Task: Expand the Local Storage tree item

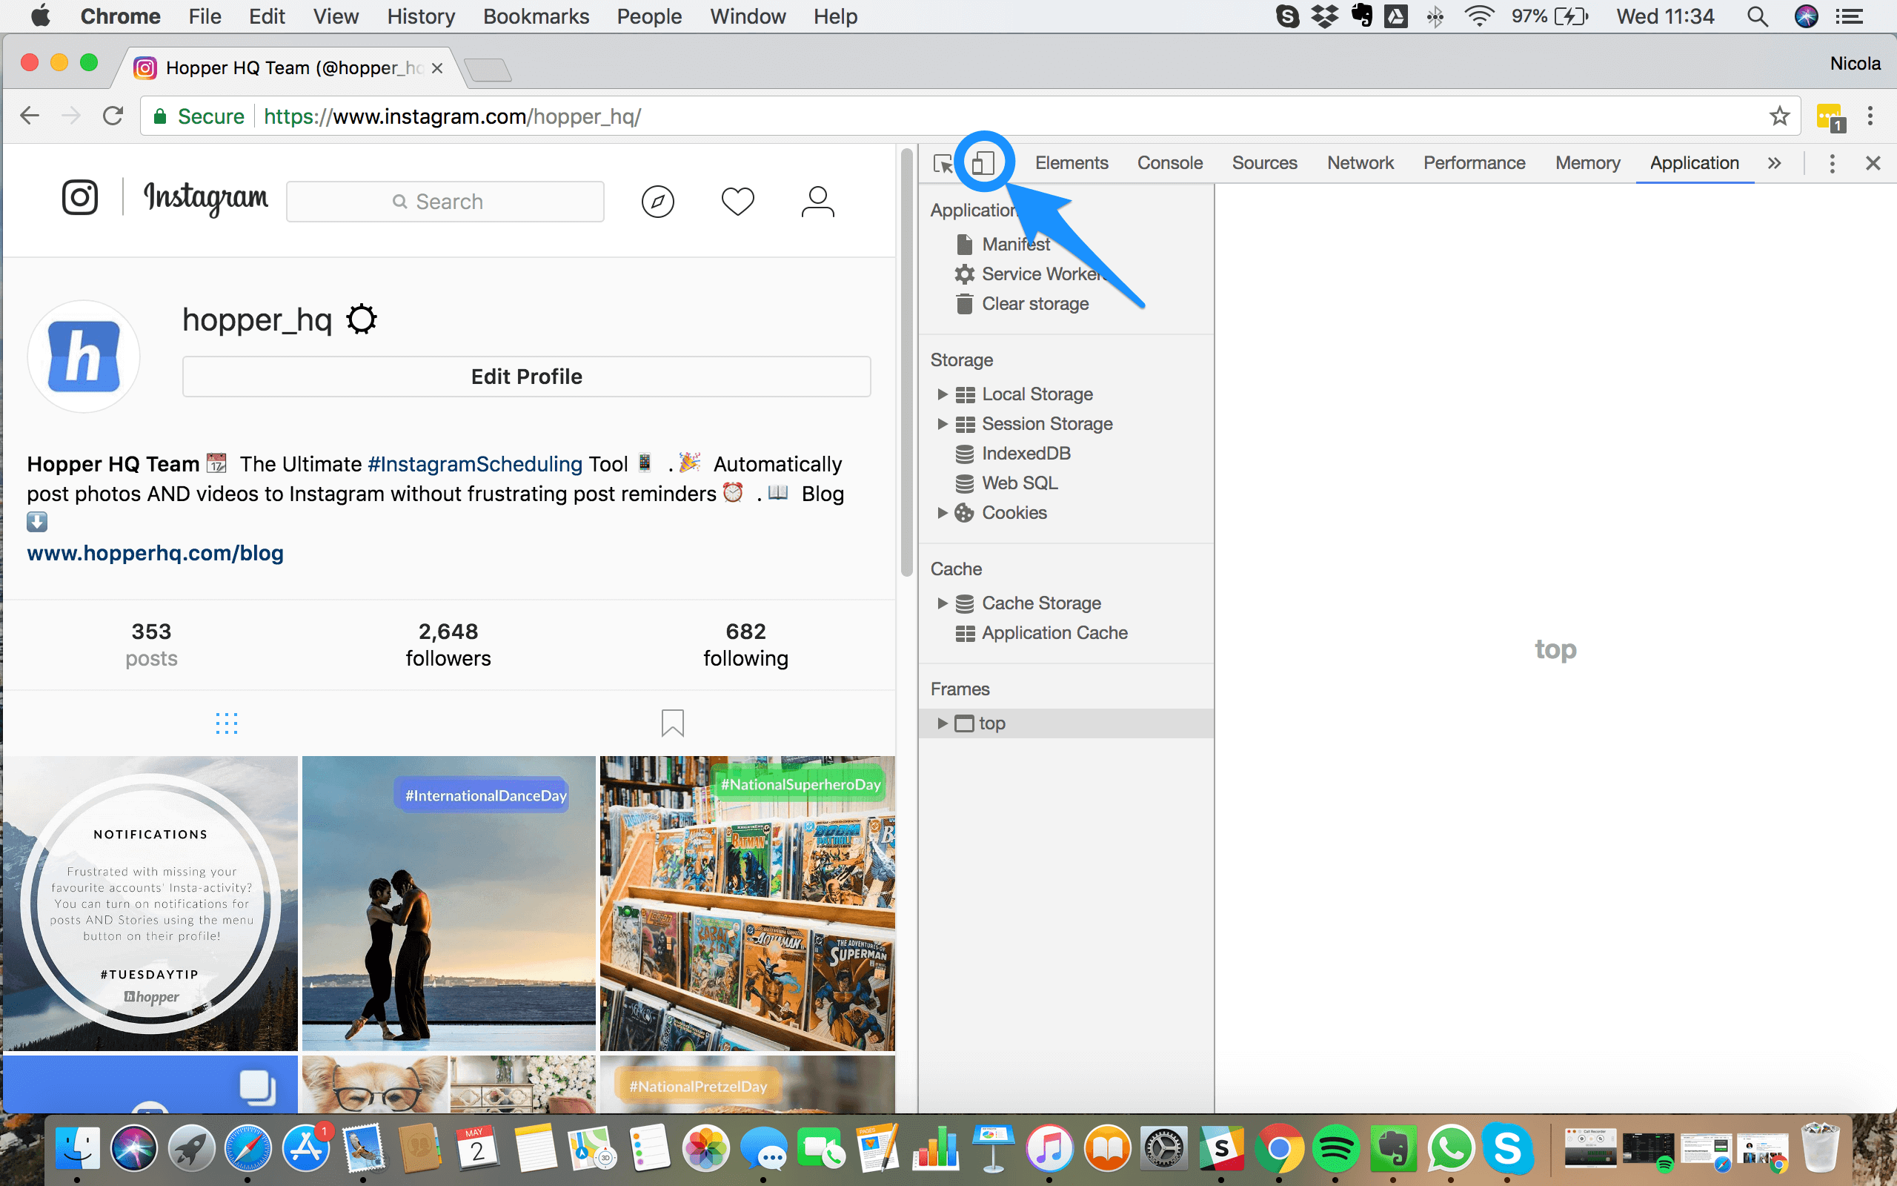Action: click(x=943, y=394)
